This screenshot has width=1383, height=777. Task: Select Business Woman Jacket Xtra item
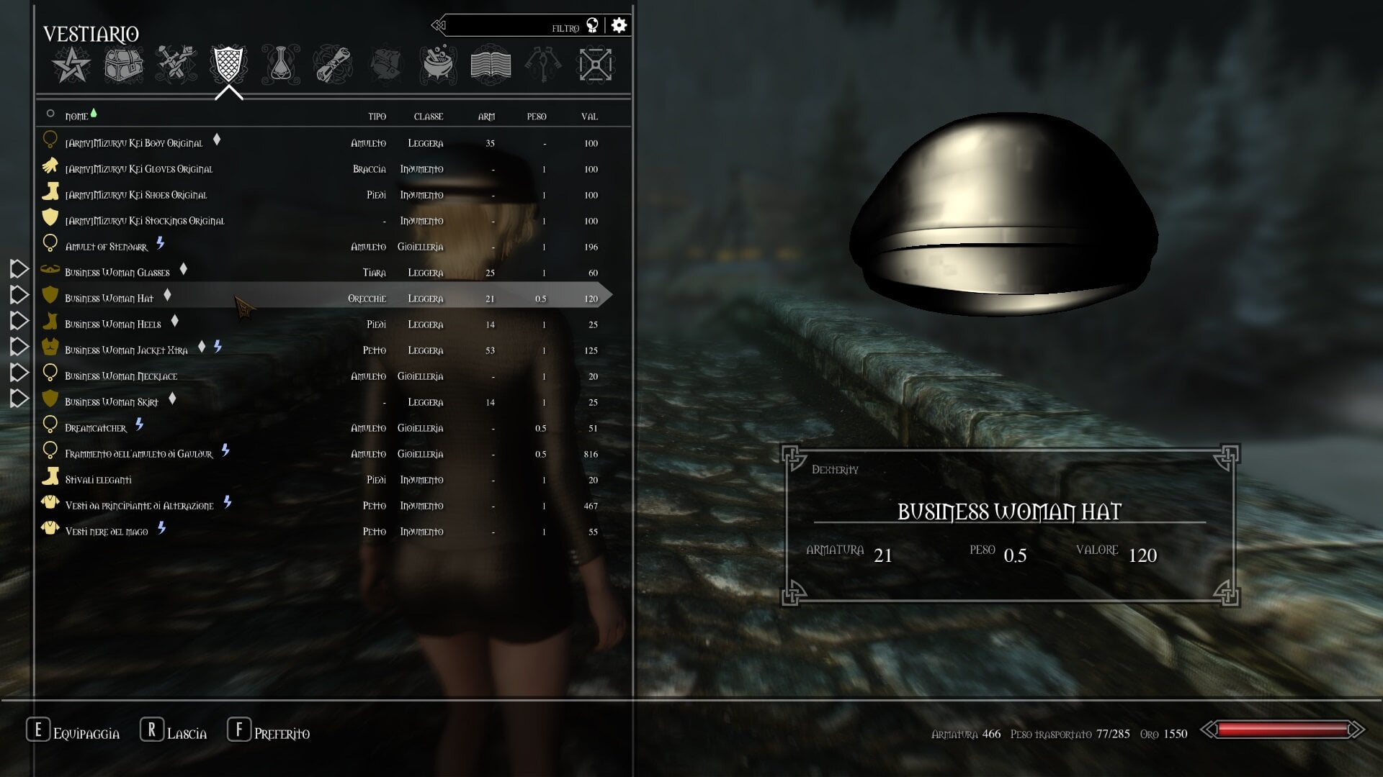point(324,350)
